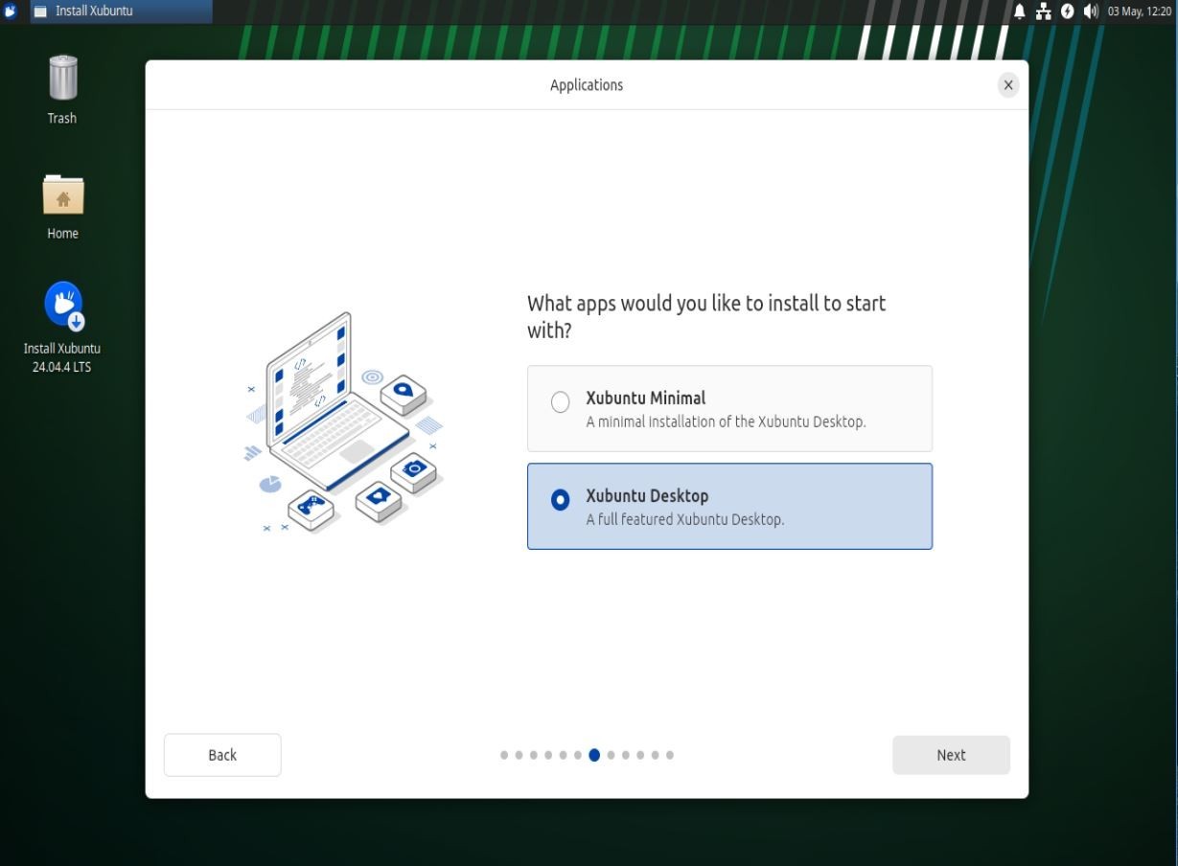Open the Home folder desktop icon
This screenshot has width=1178, height=866.
(x=63, y=194)
